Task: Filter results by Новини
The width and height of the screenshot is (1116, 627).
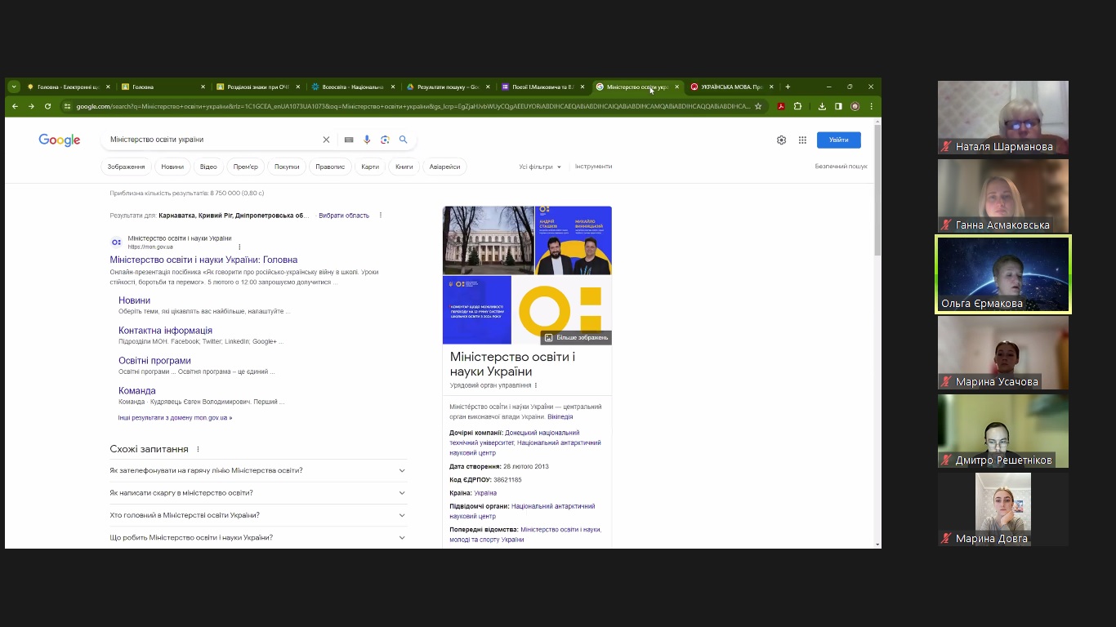Action: (172, 167)
